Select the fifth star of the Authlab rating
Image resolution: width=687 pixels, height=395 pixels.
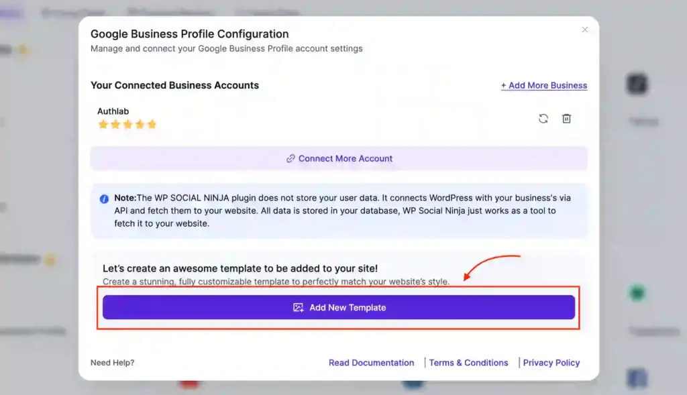point(151,124)
